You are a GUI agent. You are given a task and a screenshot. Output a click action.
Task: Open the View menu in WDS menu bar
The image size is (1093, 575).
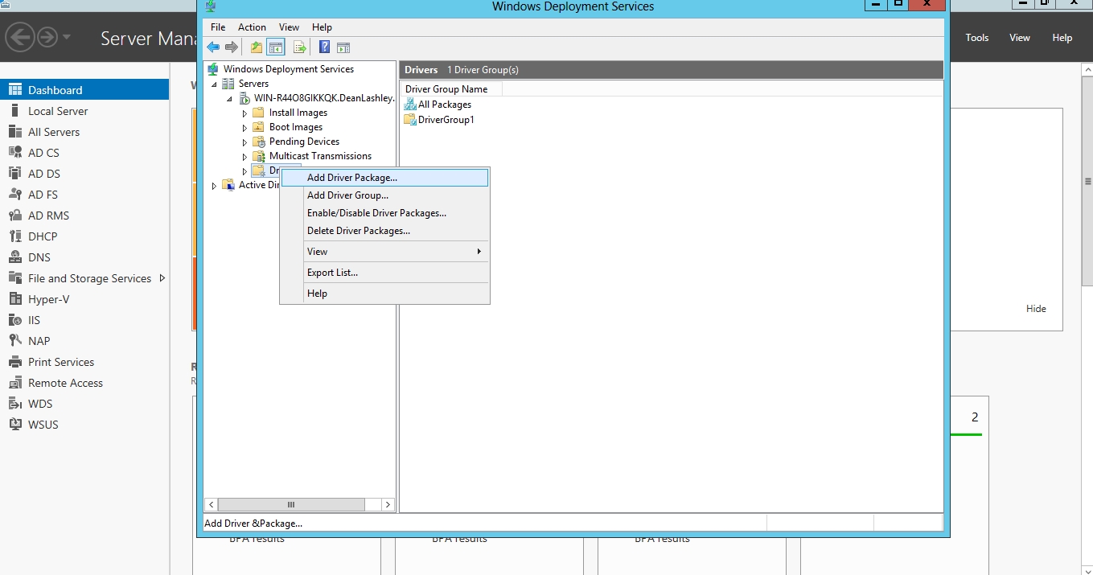coord(289,27)
